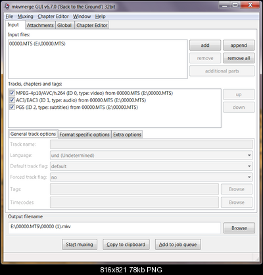Open the Help menu
This screenshot has width=263, height=275.
click(x=100, y=16)
